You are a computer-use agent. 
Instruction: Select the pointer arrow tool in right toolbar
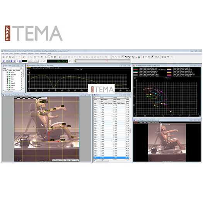pyautogui.click(x=123, y=57)
